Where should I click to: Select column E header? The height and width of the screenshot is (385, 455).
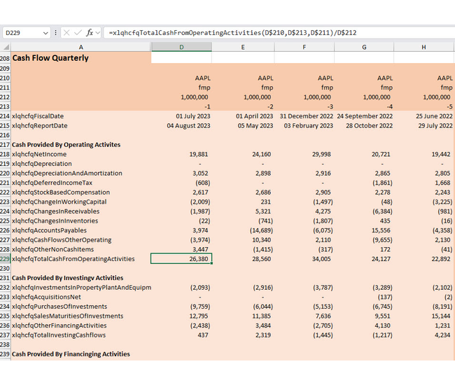(x=243, y=47)
